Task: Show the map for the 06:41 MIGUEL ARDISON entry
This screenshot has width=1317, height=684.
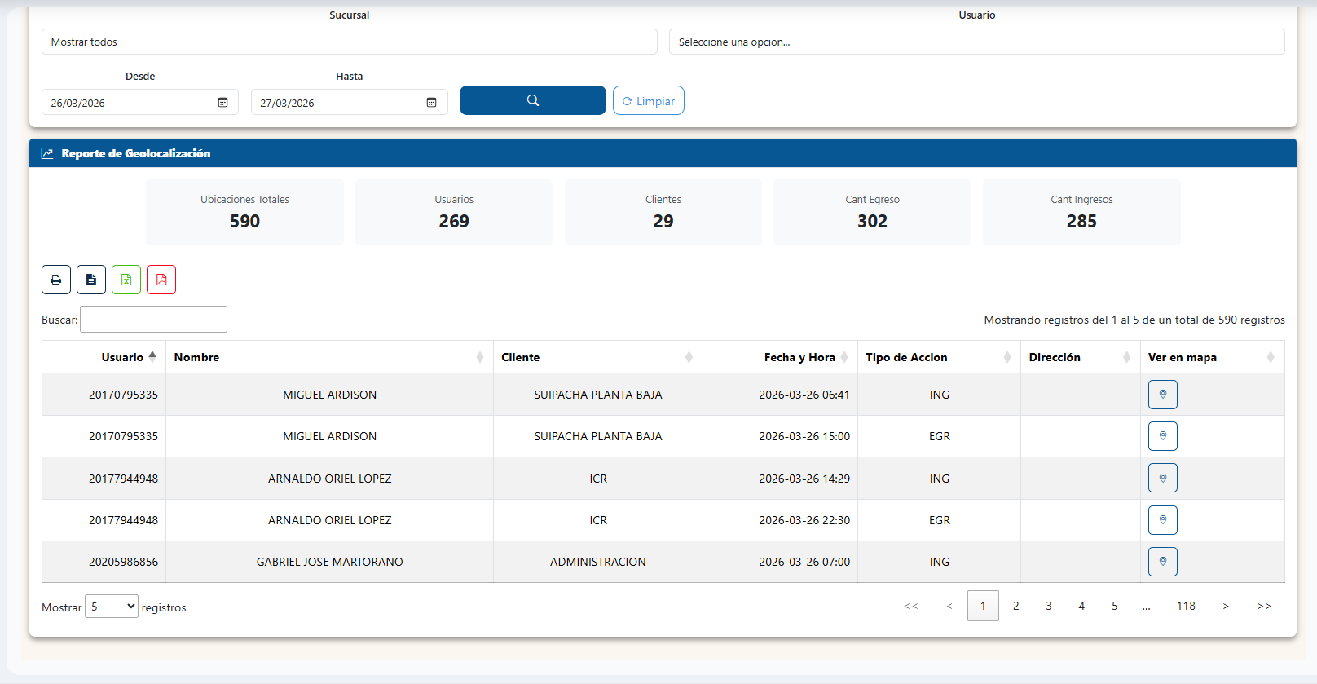Action: [1162, 395]
